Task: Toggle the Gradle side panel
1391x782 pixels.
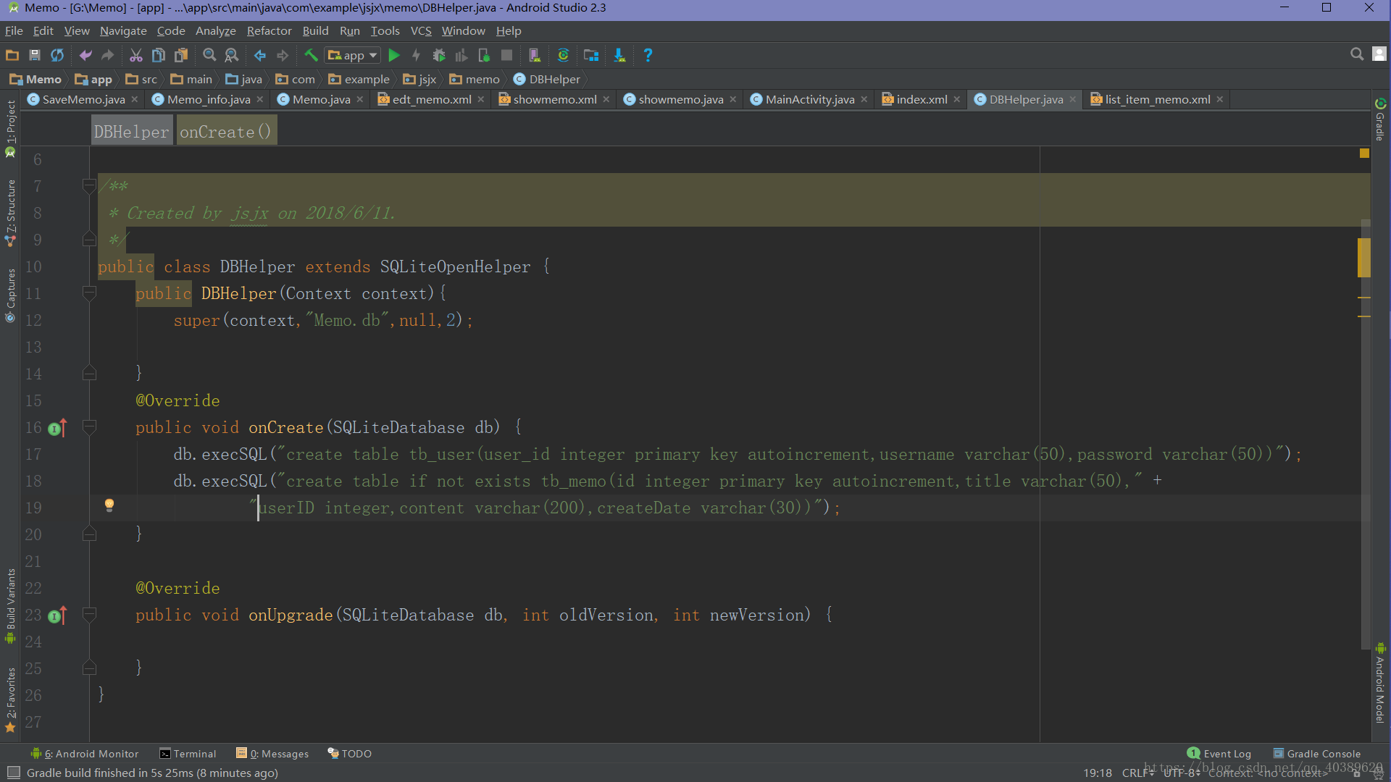Action: pyautogui.click(x=1380, y=119)
